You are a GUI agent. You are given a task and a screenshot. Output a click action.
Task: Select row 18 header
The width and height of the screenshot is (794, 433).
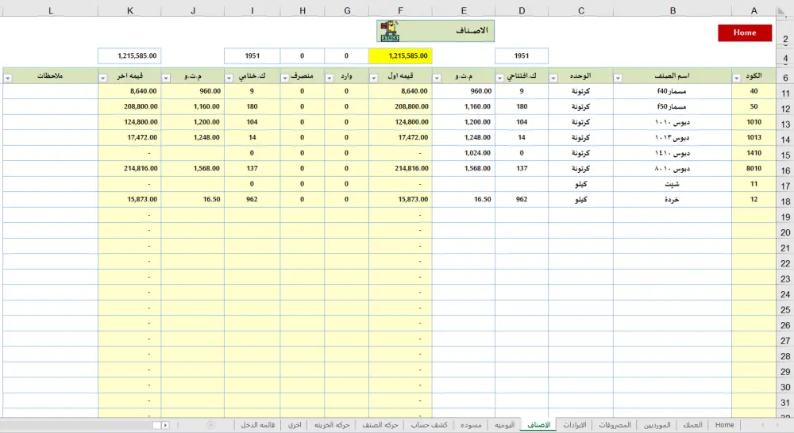tap(785, 201)
